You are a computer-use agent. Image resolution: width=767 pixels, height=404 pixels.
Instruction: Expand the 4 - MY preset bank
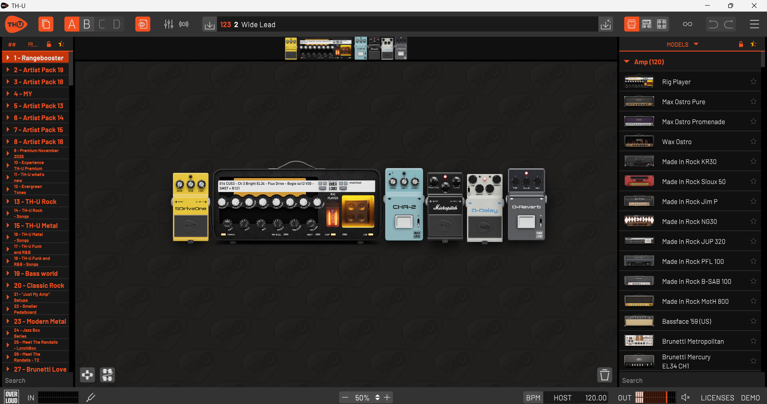click(8, 94)
